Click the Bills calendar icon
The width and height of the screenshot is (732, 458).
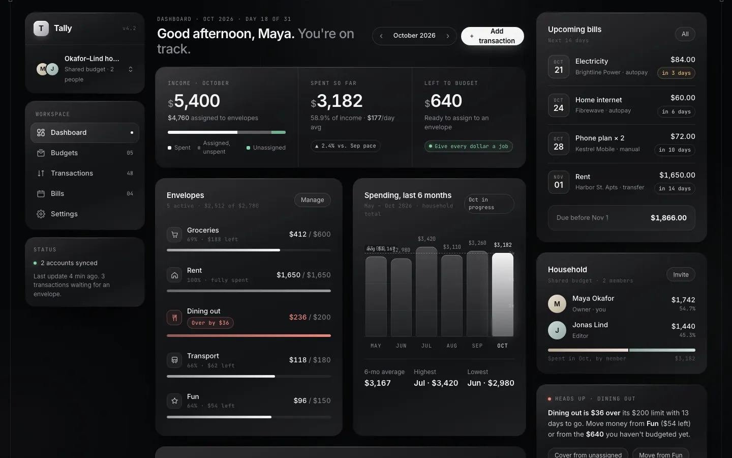tap(41, 194)
